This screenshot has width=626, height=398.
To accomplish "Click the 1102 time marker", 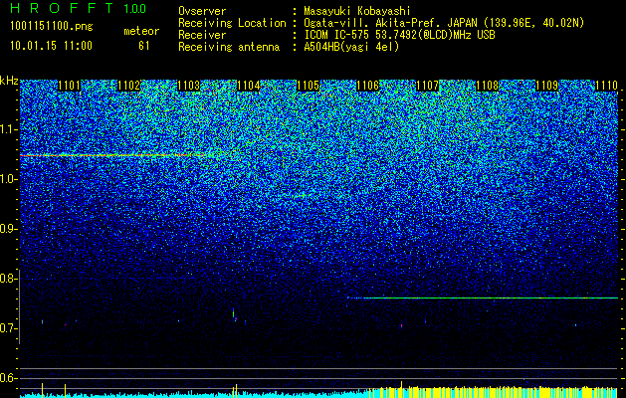I will click(x=129, y=86).
